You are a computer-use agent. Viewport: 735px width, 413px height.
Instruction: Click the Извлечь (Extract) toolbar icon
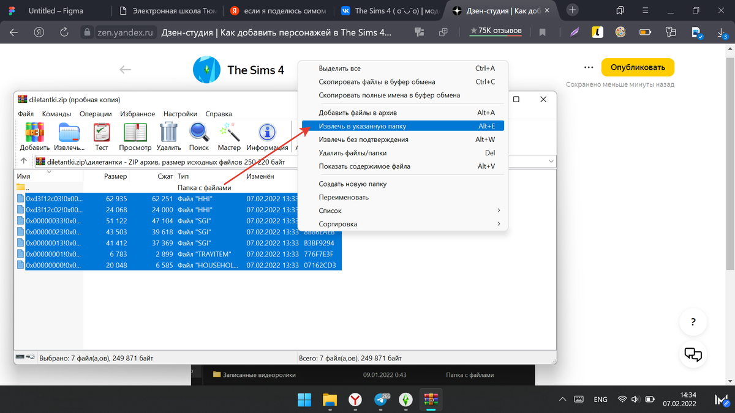(69, 133)
